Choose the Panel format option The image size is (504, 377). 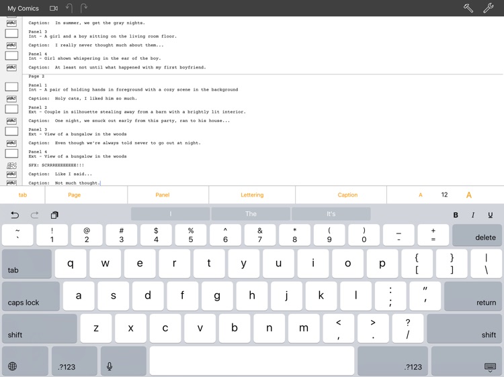pos(163,195)
